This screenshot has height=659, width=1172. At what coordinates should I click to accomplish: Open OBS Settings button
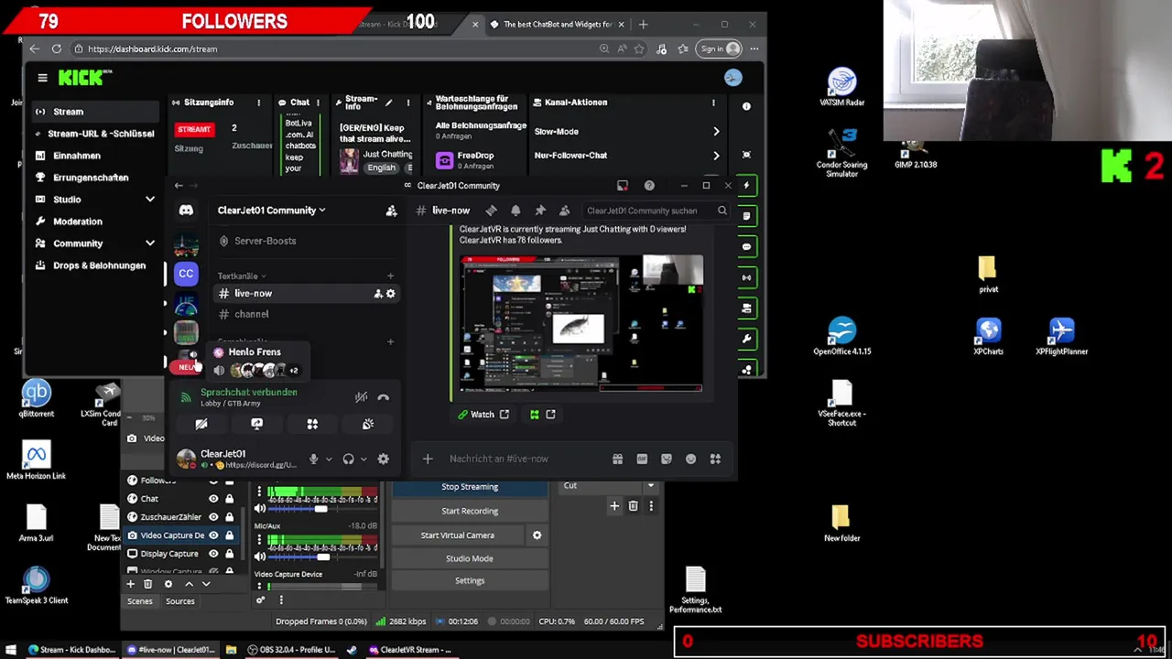(x=470, y=580)
